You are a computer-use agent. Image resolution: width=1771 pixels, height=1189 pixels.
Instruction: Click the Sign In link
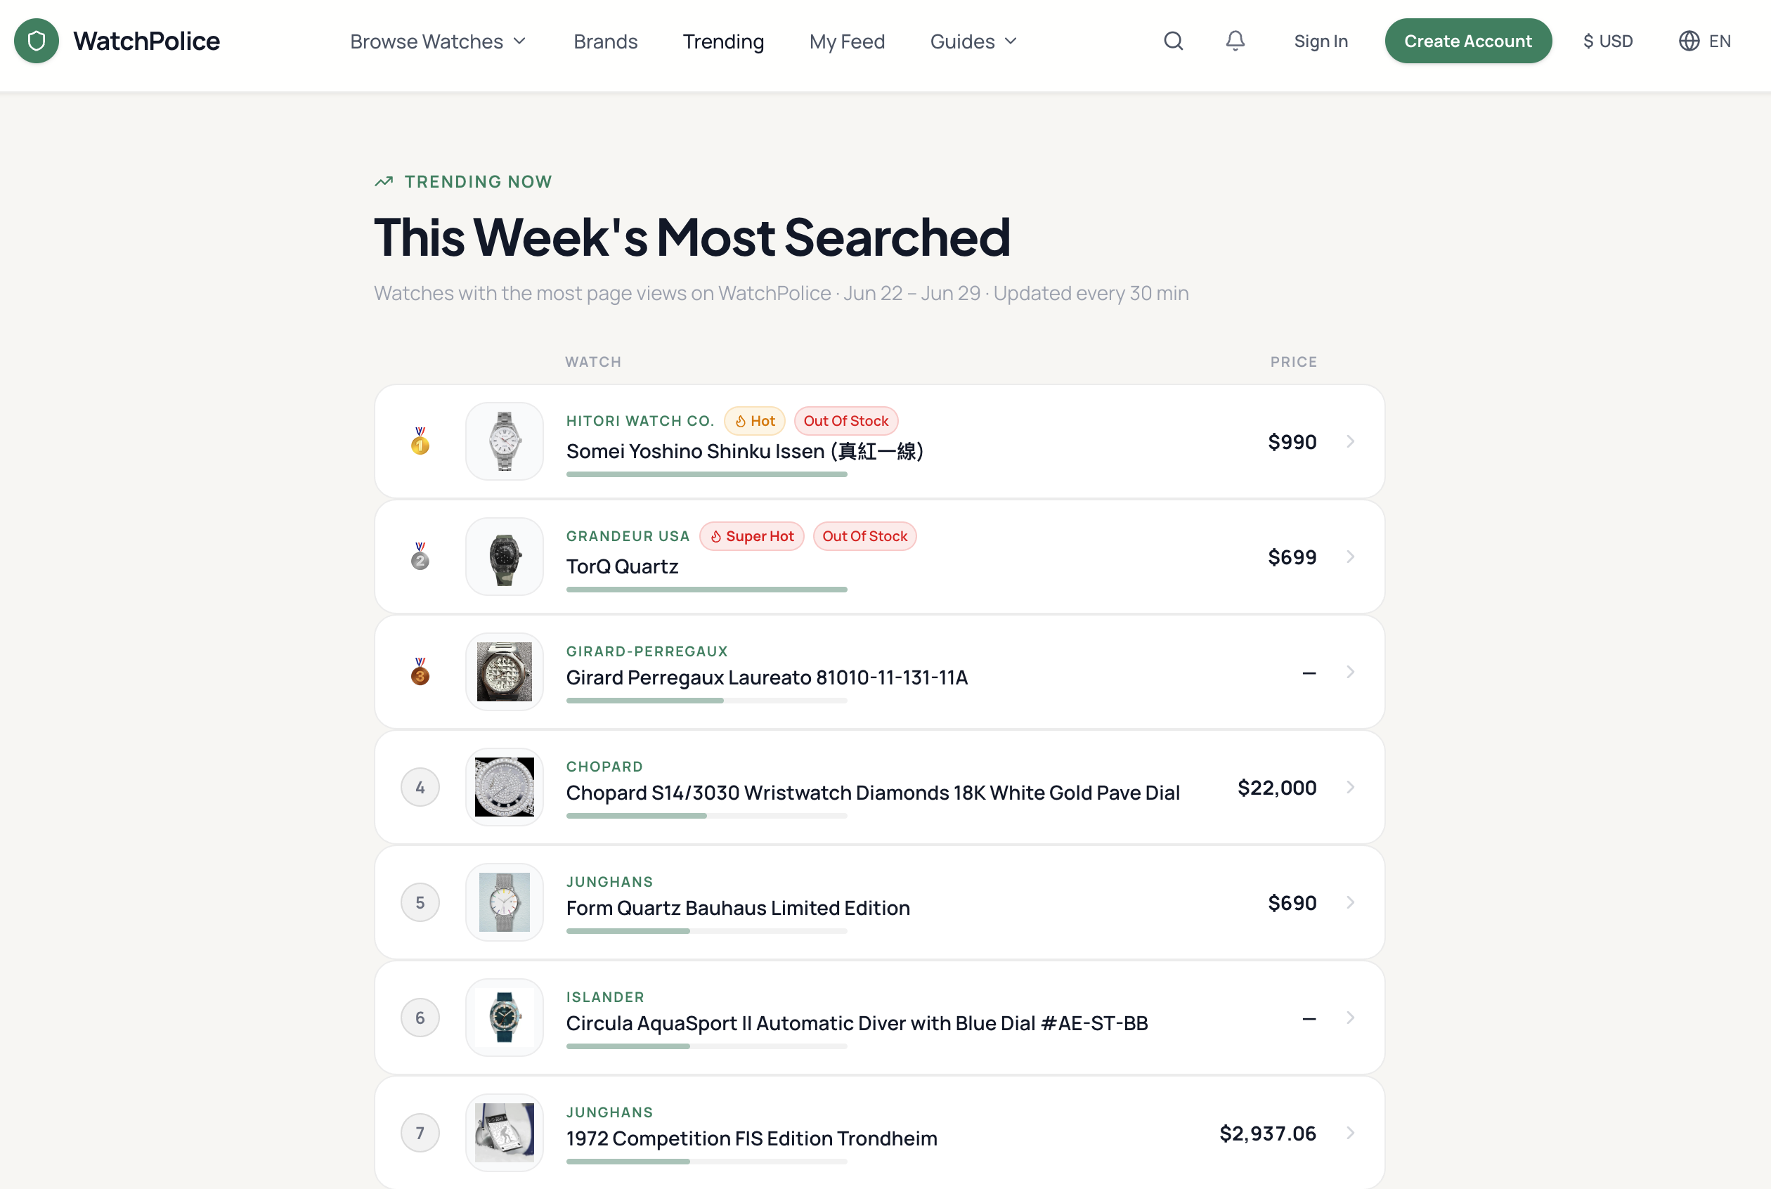1321,41
